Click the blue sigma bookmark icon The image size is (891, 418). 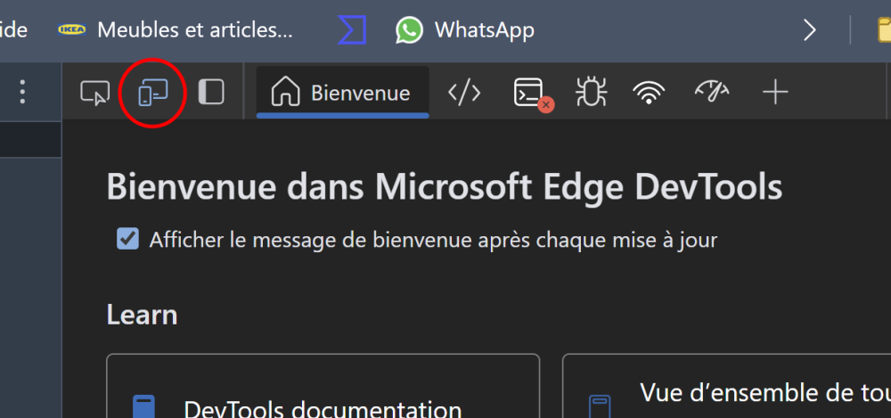click(352, 30)
